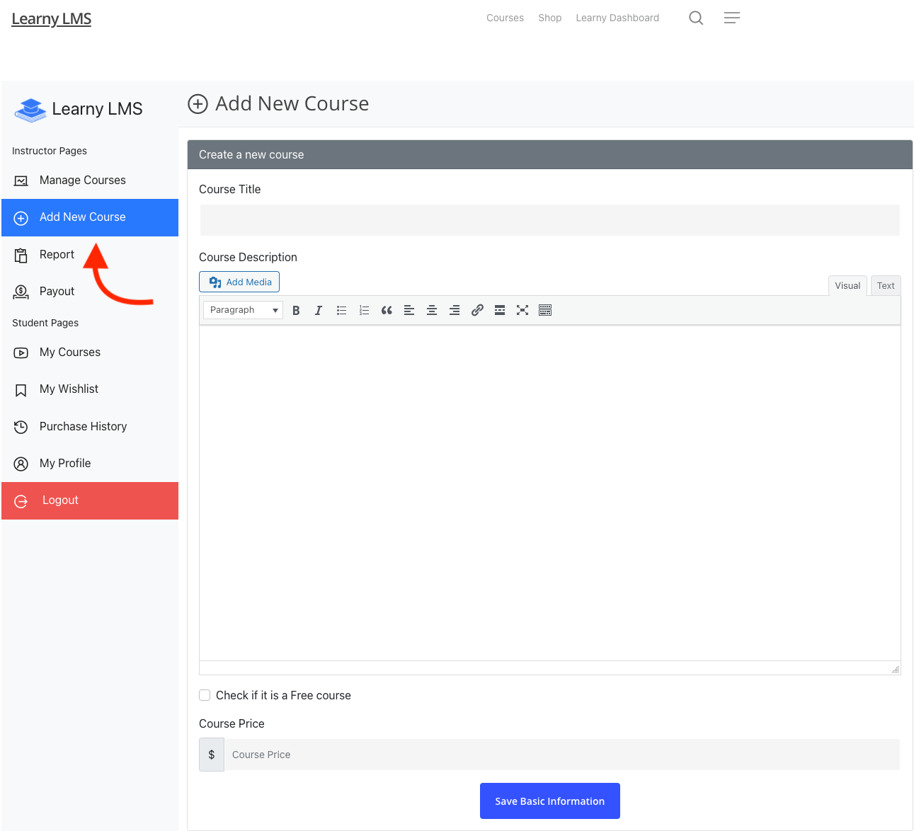Click the Payout money icon
The image size is (914, 831).
(x=21, y=292)
